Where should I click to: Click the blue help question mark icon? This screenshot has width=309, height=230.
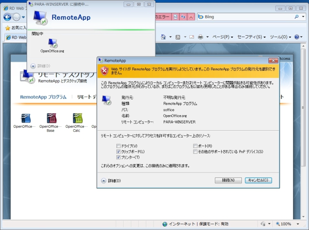point(296,37)
